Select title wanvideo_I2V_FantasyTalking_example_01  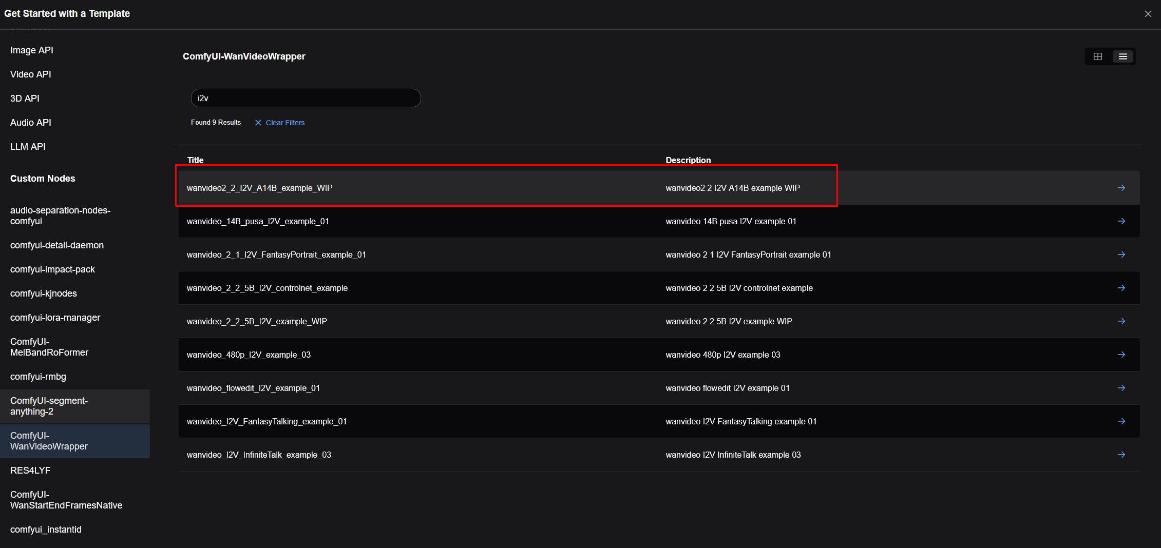point(267,421)
